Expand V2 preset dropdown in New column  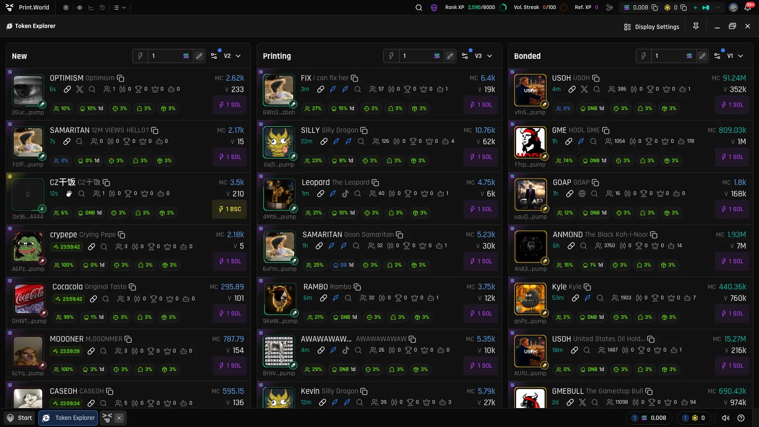coord(232,56)
